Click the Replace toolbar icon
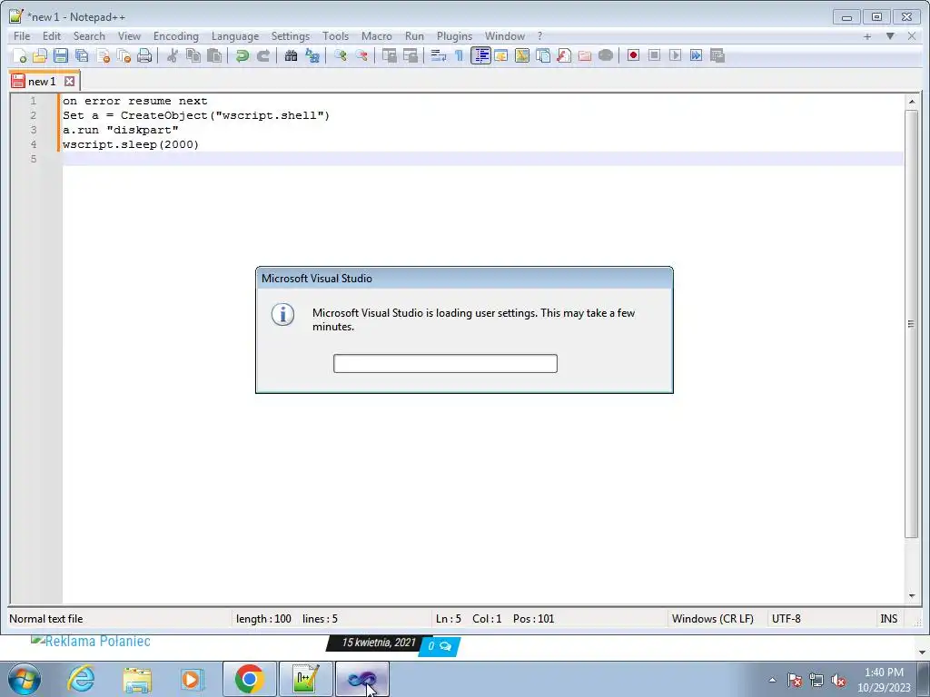930x697 pixels. pos(312,55)
